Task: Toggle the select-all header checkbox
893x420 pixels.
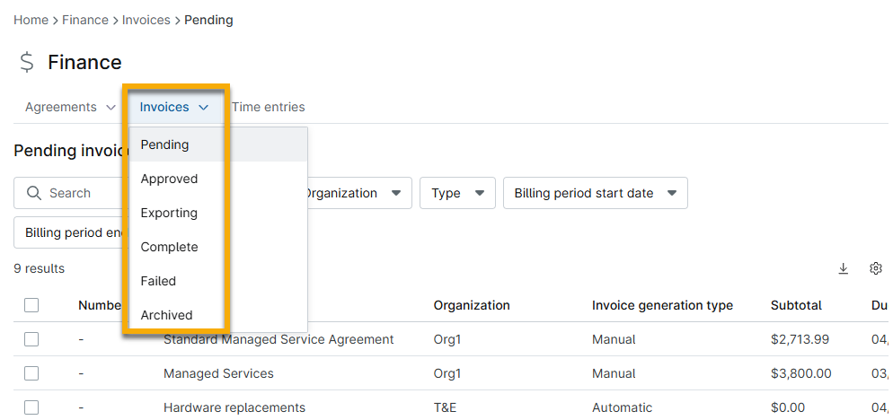Action: coord(31,305)
